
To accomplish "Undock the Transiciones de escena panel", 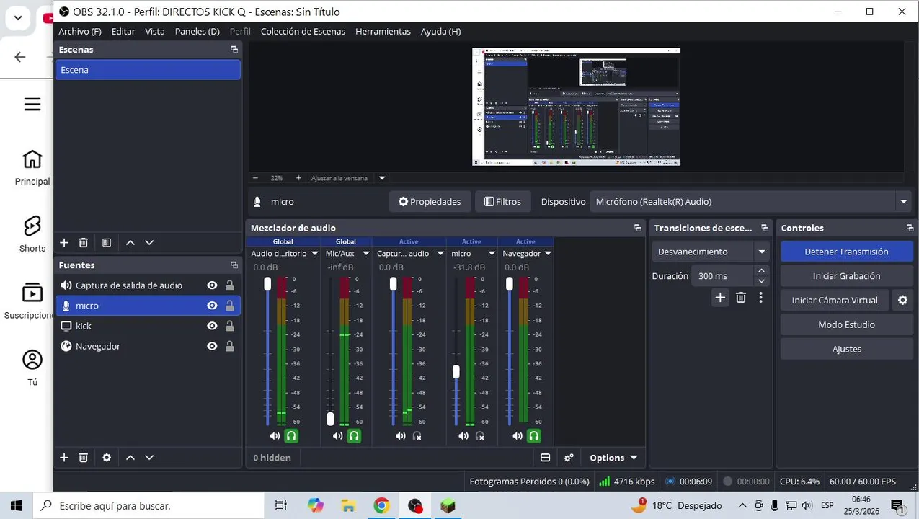I will (765, 228).
